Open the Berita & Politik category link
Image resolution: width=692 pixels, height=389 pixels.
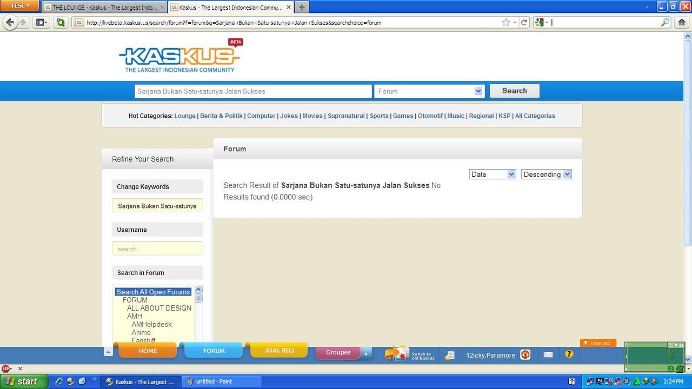pyautogui.click(x=221, y=116)
